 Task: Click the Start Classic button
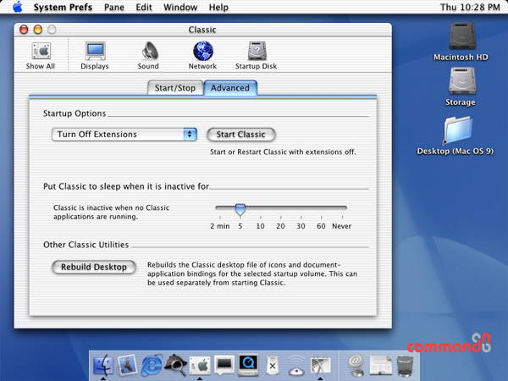click(x=241, y=135)
